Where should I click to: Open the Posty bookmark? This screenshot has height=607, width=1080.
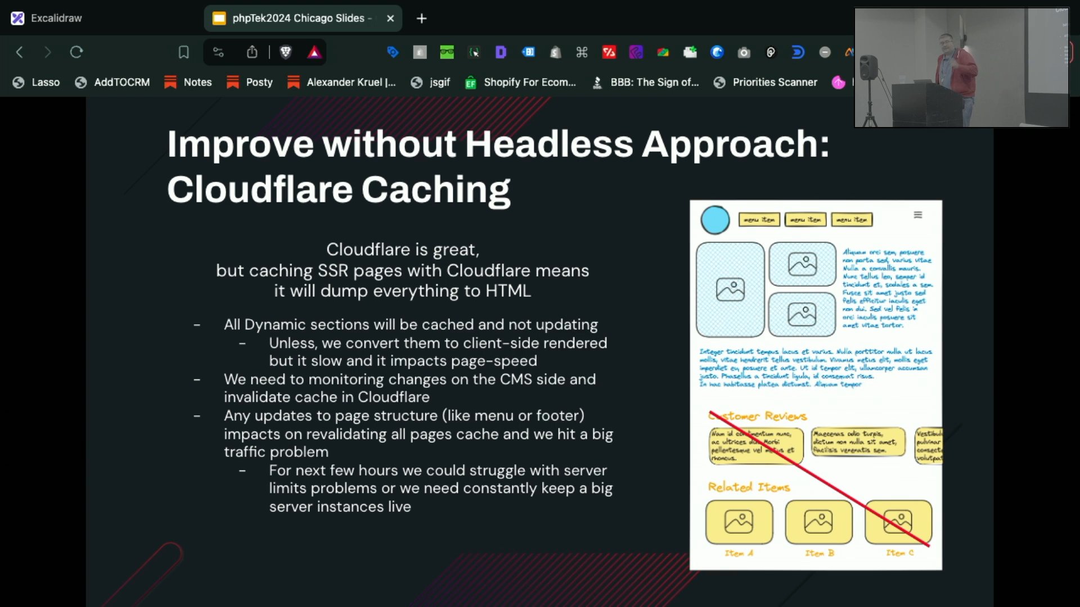pos(250,83)
